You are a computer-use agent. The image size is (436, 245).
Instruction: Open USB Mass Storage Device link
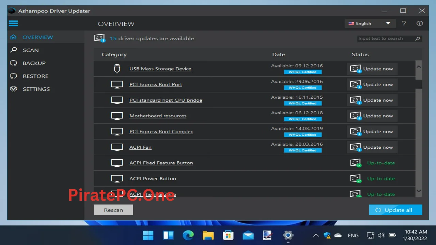click(160, 69)
